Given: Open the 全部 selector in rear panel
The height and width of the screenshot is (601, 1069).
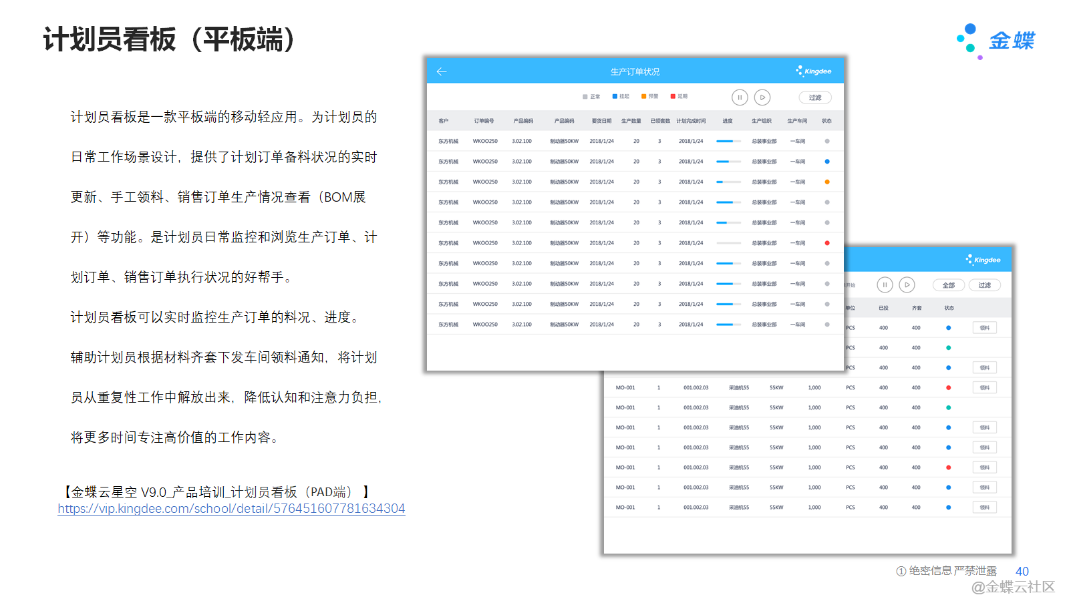Looking at the screenshot, I should (948, 285).
